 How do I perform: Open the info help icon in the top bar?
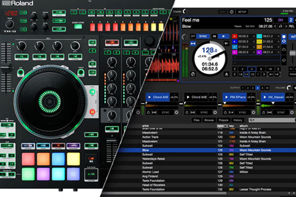click(231, 12)
